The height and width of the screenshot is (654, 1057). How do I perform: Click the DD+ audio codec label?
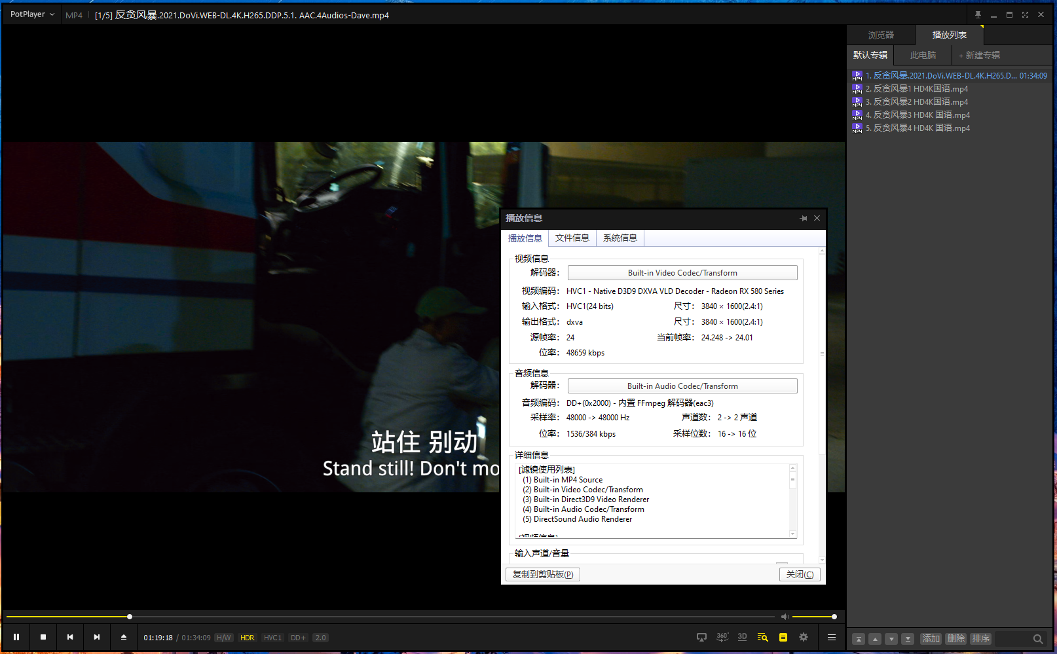point(298,638)
